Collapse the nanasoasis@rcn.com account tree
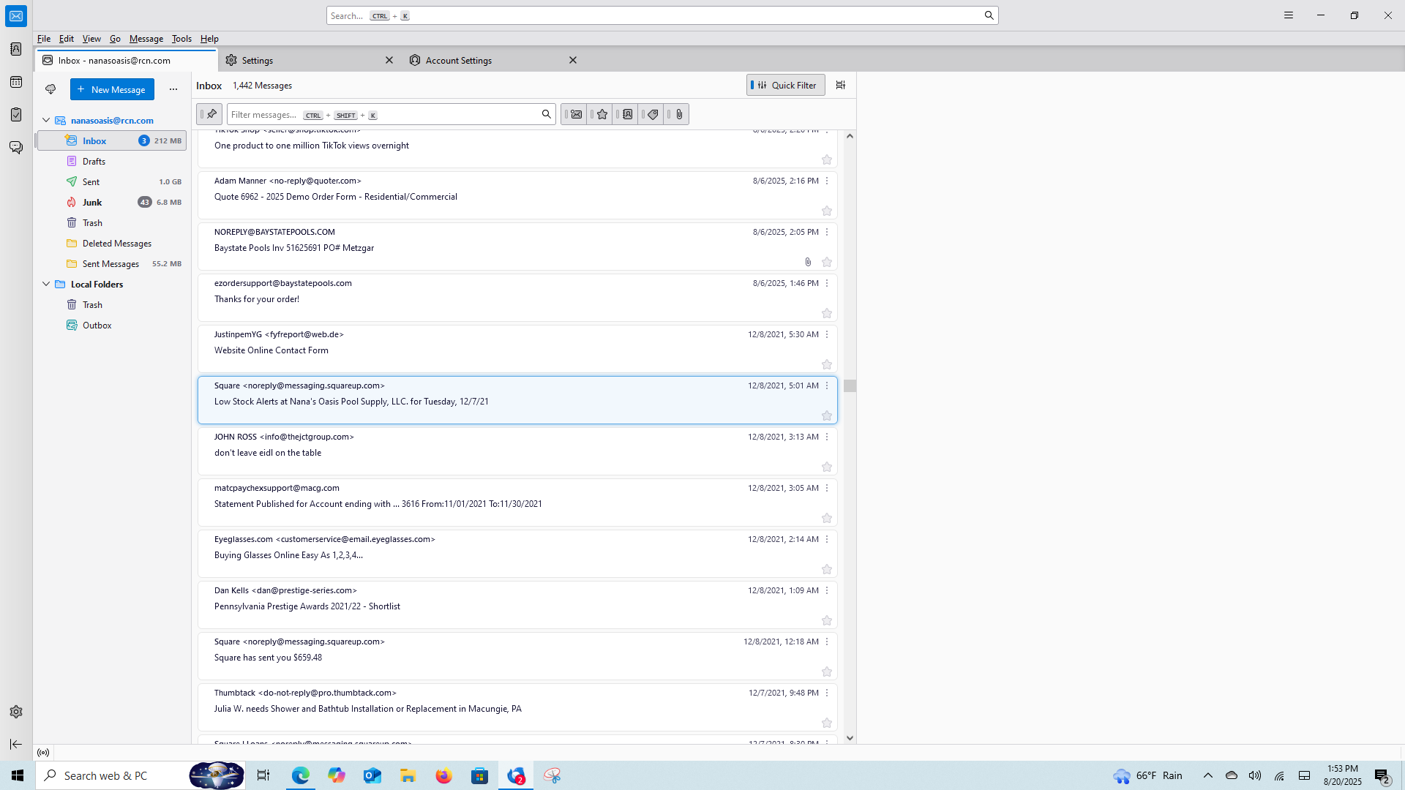1405x790 pixels. tap(46, 120)
